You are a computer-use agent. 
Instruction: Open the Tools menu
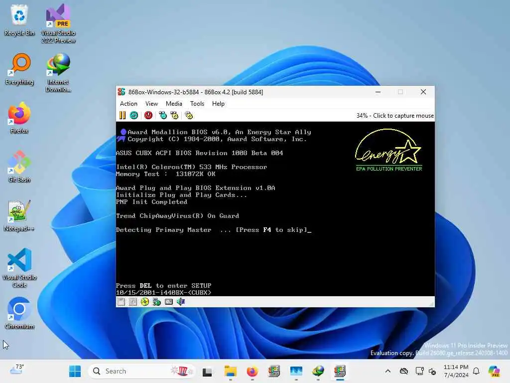197,104
